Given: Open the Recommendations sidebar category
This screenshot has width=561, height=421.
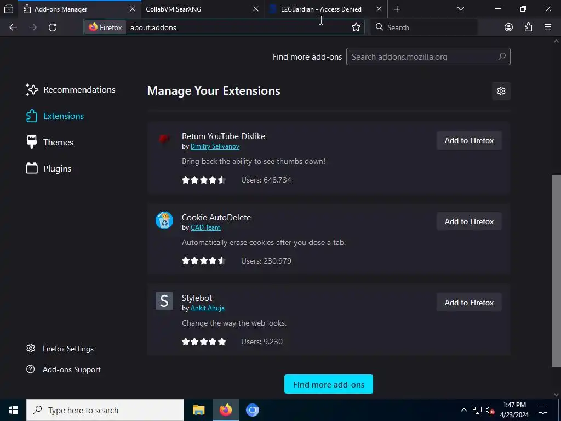Looking at the screenshot, I should [71, 89].
